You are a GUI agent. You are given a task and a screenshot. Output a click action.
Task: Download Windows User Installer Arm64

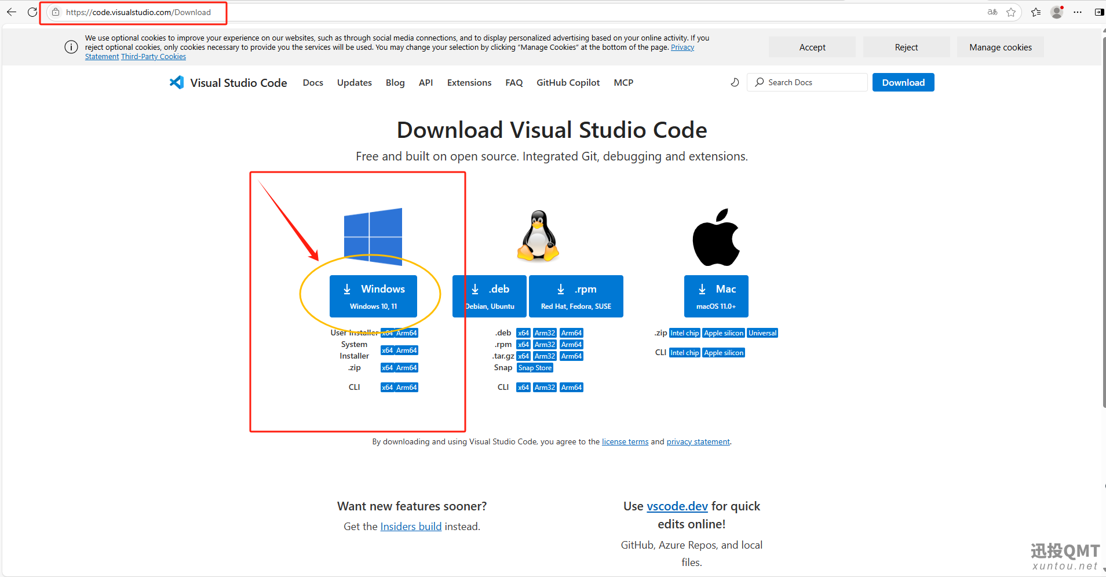[407, 333]
